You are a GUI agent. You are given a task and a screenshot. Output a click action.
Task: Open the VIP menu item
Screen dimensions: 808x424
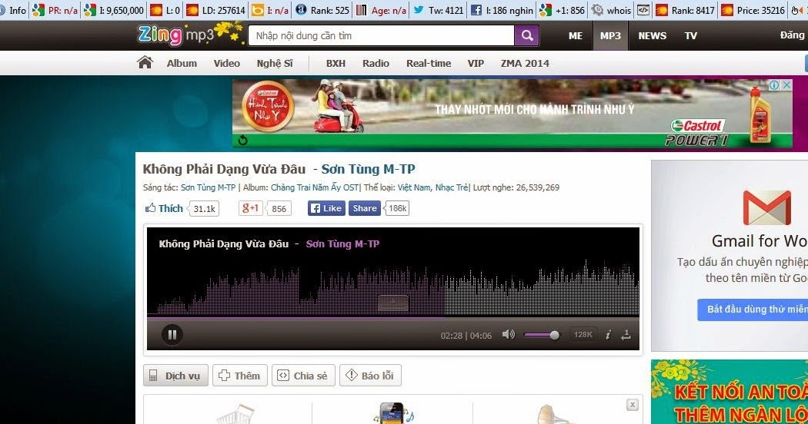click(476, 63)
